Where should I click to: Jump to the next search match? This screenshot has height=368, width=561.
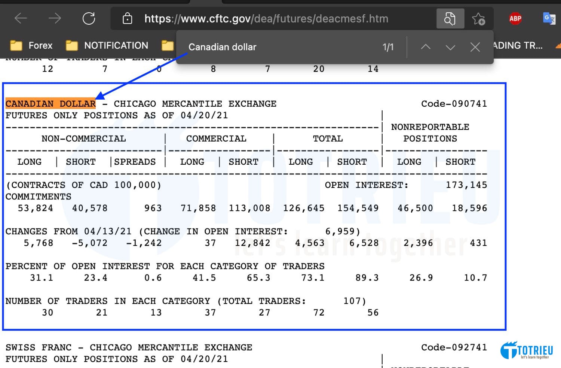[x=450, y=47]
